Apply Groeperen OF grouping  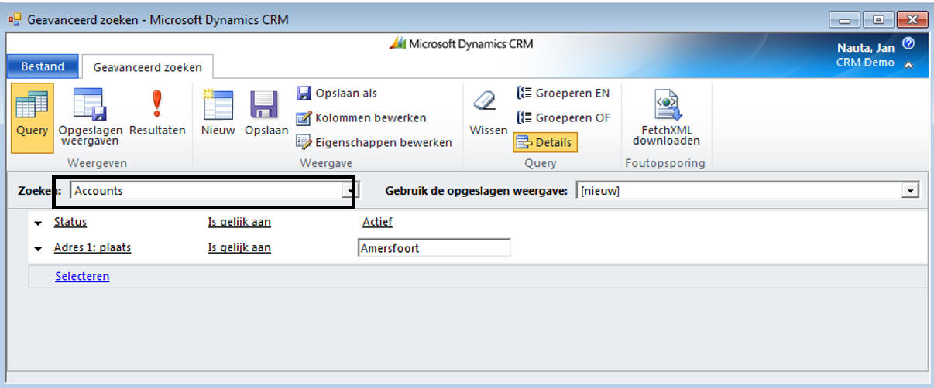tap(563, 117)
